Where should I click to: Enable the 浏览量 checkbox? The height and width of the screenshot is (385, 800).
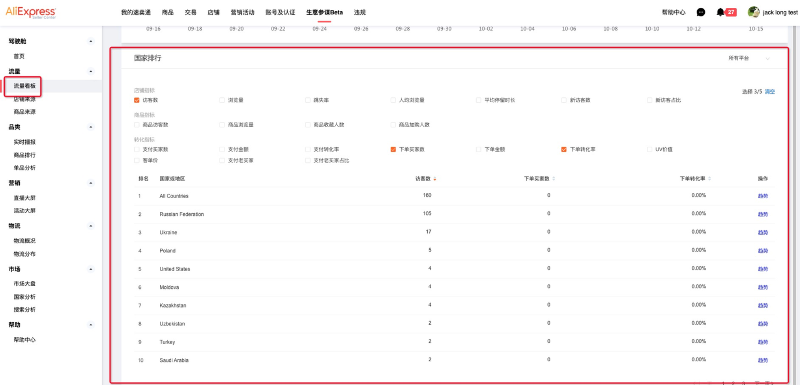click(222, 100)
